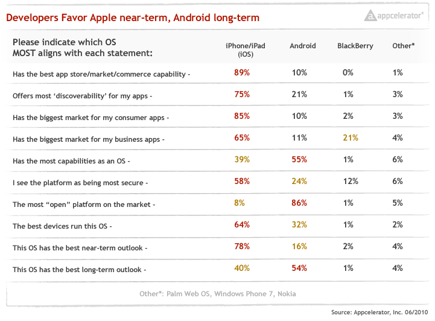Click the 78% iOS near-term outlook value
This screenshot has width=435, height=321.
pos(242,247)
